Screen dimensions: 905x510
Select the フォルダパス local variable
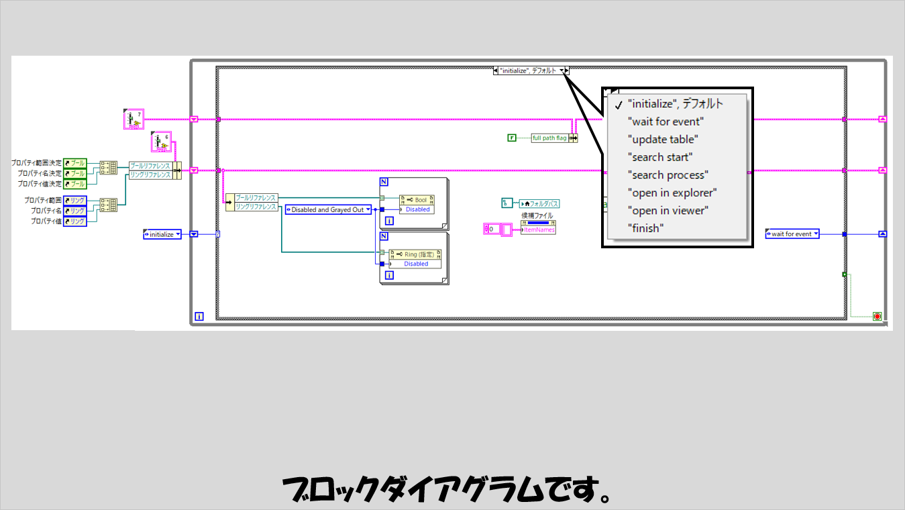coord(540,203)
